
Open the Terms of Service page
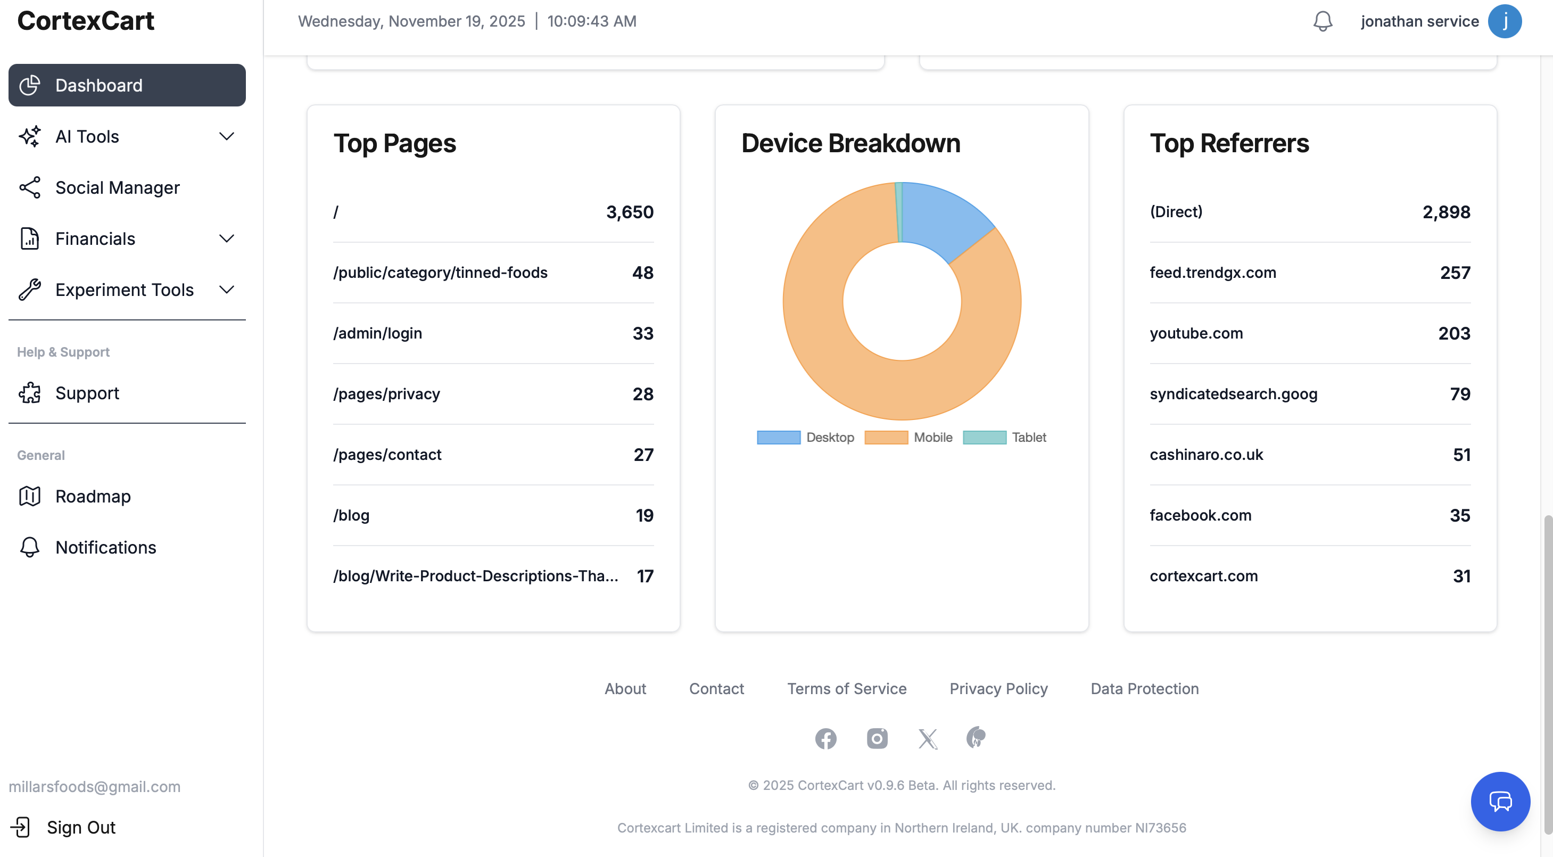846,688
